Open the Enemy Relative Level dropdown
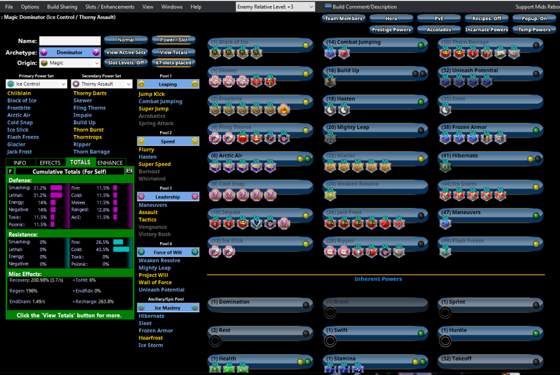This screenshot has width=560, height=375. [x=276, y=7]
